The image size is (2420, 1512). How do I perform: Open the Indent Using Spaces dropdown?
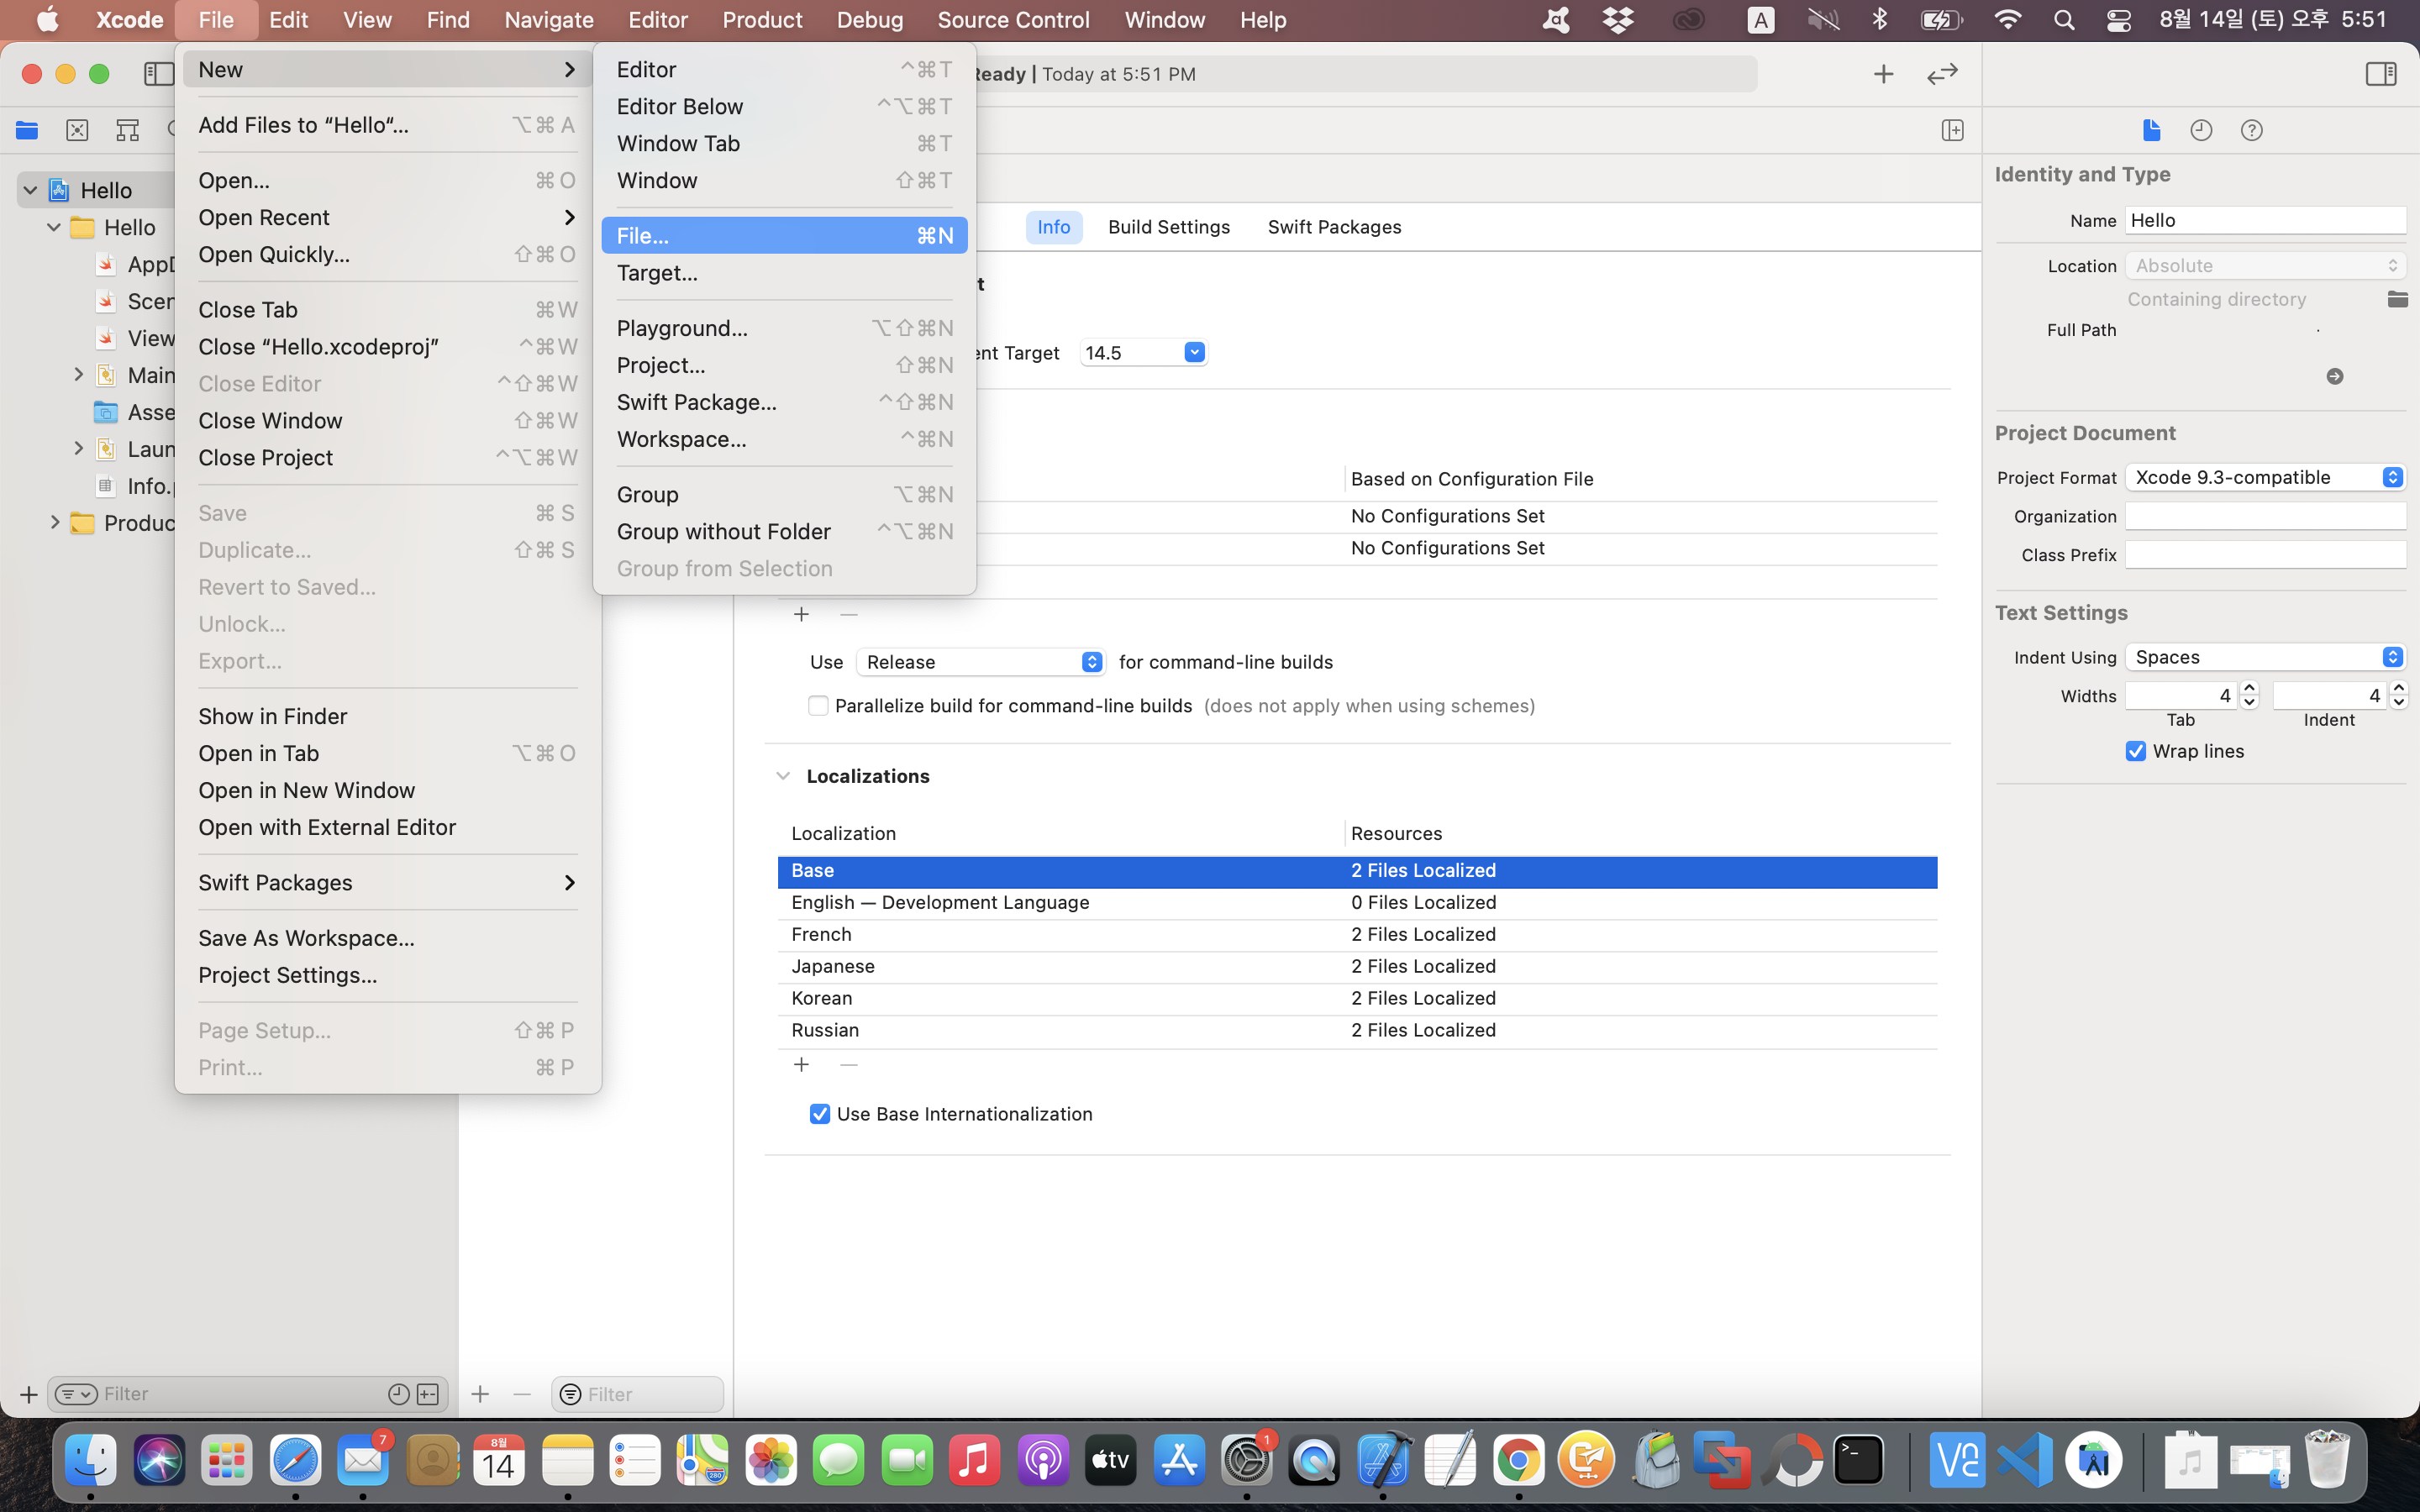(x=2264, y=657)
